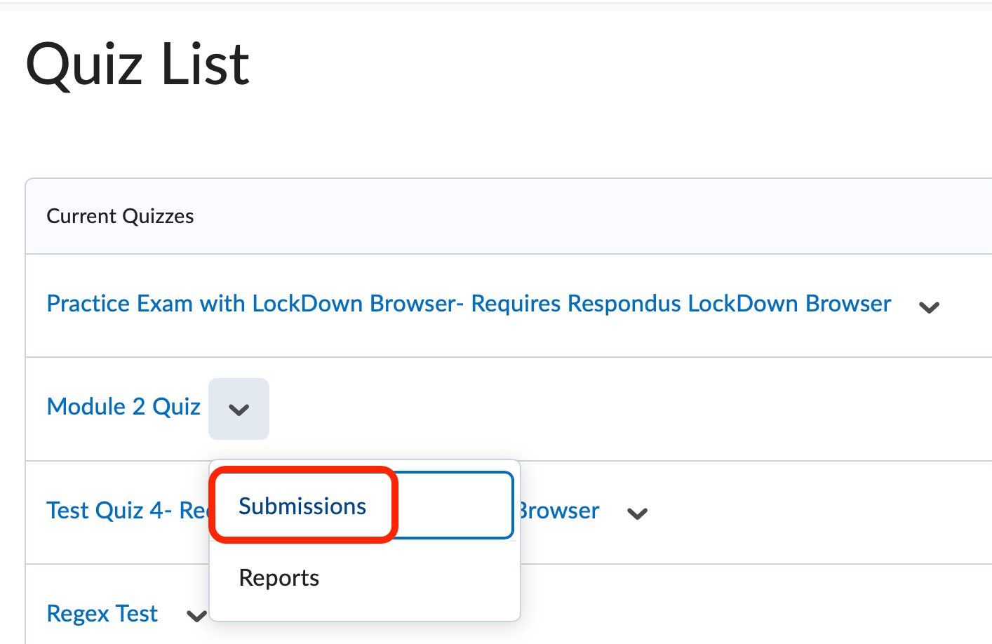
Task: Click the Current Quizzes section header
Action: tap(120, 216)
